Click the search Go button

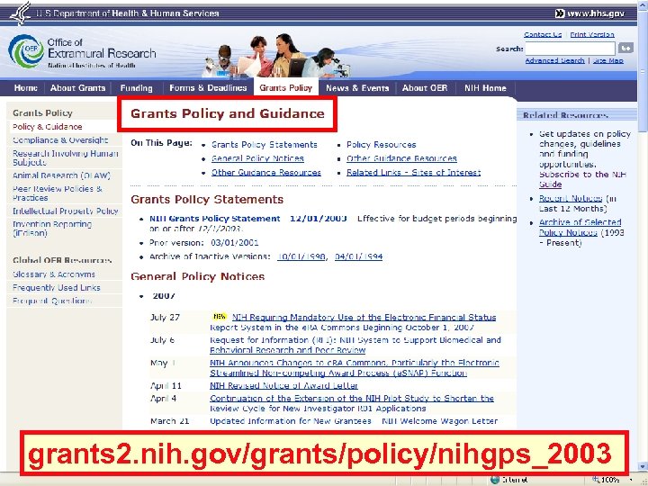(625, 49)
